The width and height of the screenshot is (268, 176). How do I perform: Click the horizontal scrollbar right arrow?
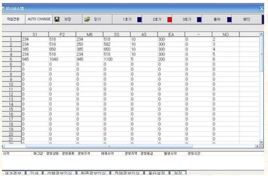coord(257,146)
